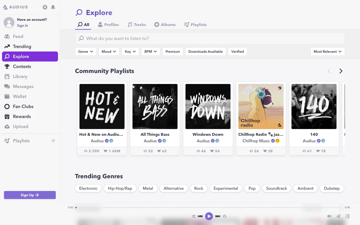Click heart icon on Windows Down card
Viewport: 360px width, 225px height.
pos(212,151)
